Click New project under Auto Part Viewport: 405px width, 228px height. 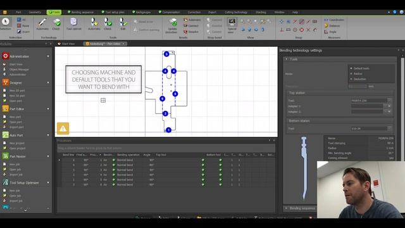tap(17, 143)
